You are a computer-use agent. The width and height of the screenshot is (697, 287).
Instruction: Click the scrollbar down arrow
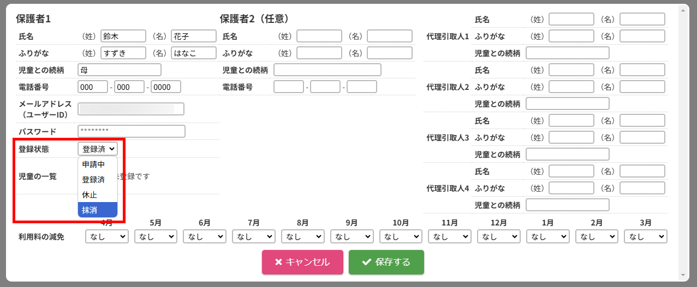(682, 275)
